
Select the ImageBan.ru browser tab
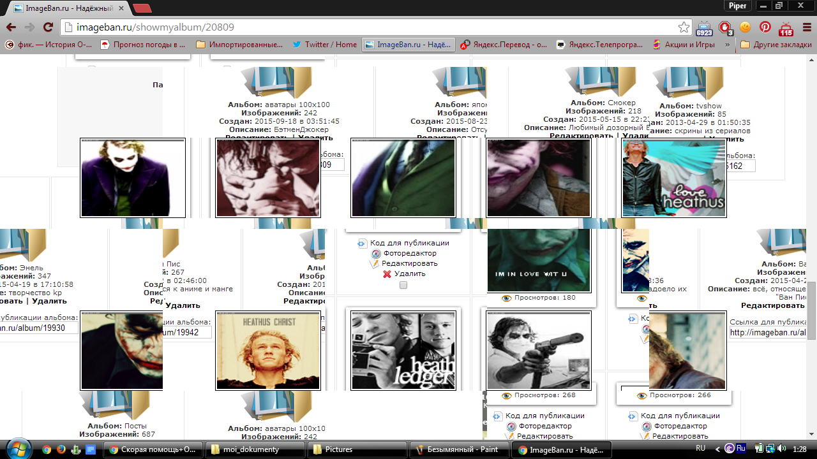(67, 9)
